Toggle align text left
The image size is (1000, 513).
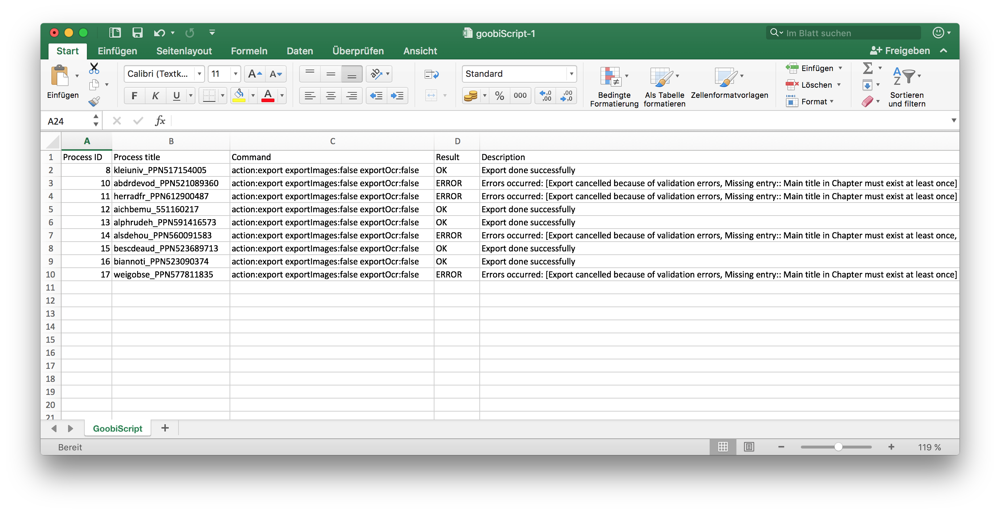click(310, 96)
